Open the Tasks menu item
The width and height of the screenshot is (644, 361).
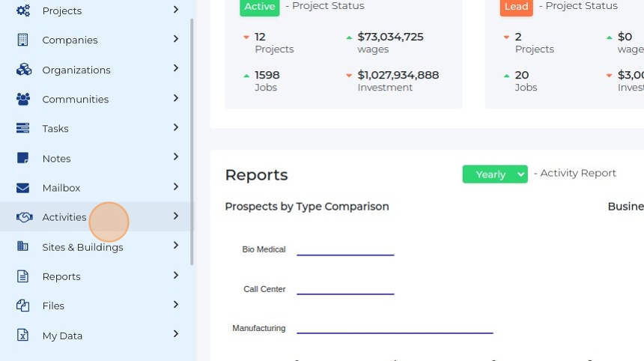[x=55, y=129]
